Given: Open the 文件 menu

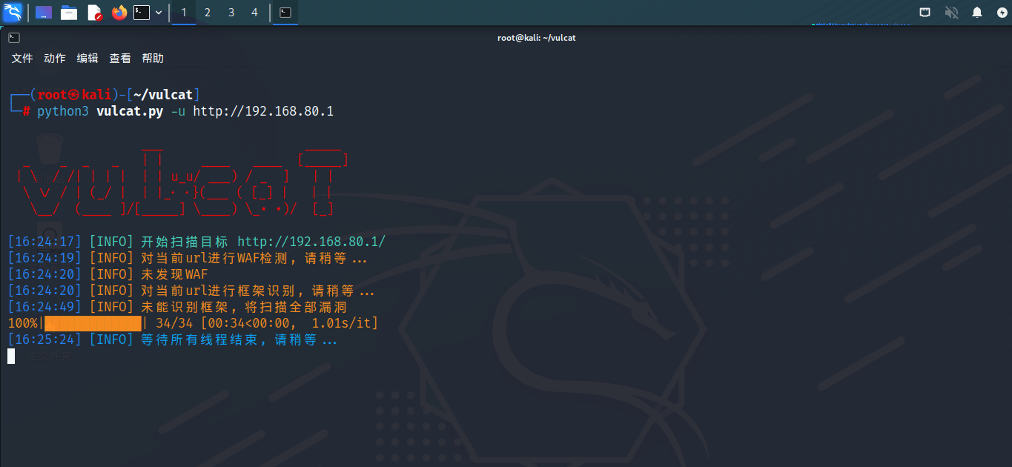Looking at the screenshot, I should (22, 58).
